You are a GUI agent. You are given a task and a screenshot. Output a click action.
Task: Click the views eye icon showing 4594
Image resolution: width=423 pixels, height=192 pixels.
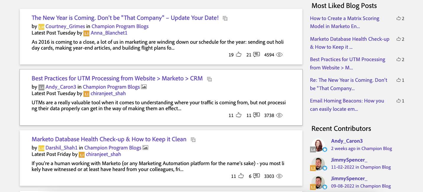tap(279, 55)
